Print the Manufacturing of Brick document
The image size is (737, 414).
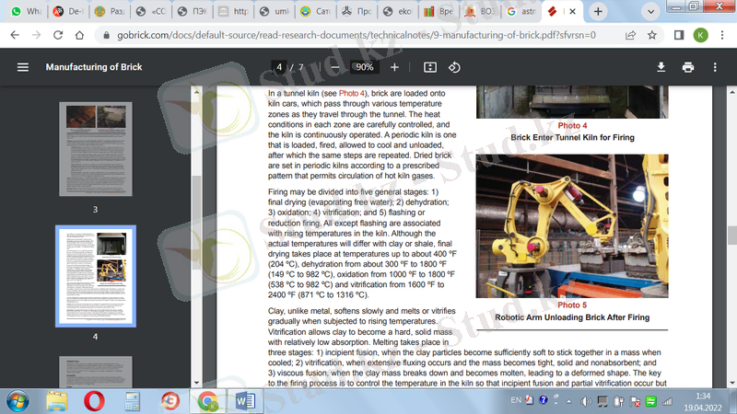coord(687,67)
